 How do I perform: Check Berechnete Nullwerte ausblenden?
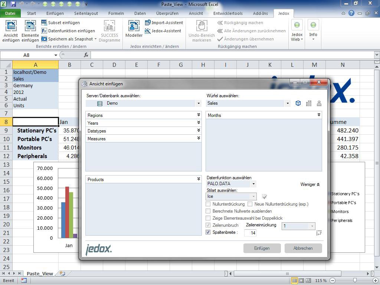pyautogui.click(x=208, y=211)
